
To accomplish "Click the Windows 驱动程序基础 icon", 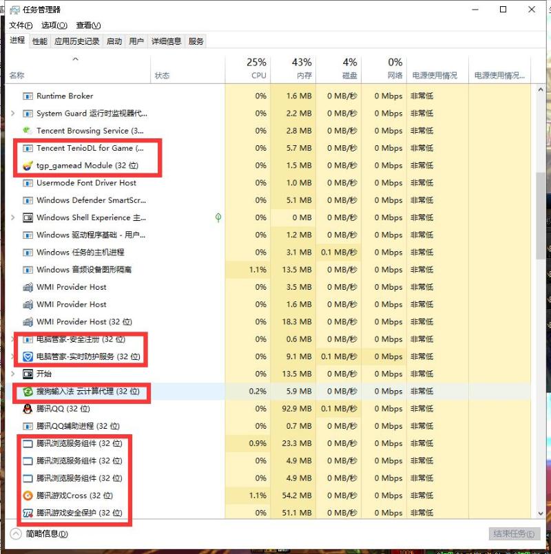I will (28, 235).
